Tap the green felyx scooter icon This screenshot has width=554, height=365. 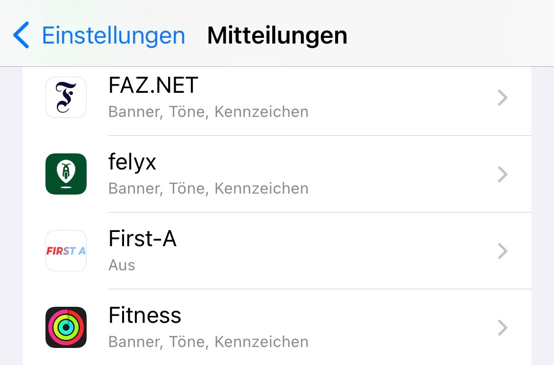[x=66, y=174]
